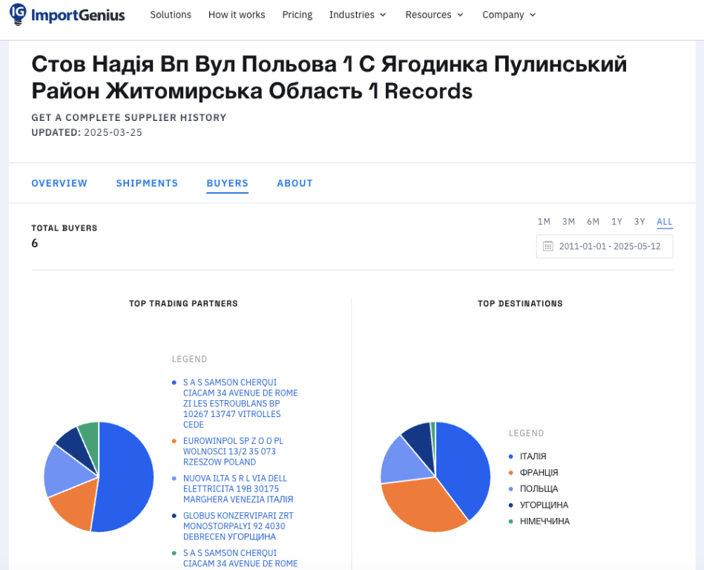Open the calendar icon in date range picker
This screenshot has height=570, width=704.
[x=549, y=246]
